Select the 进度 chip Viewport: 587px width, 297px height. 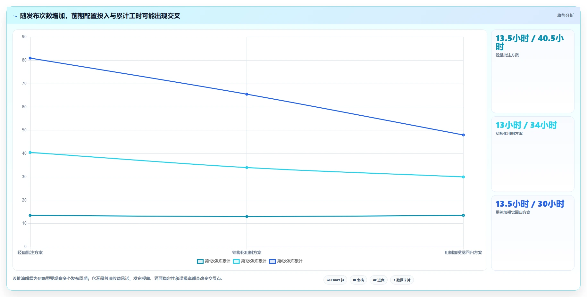(x=379, y=280)
